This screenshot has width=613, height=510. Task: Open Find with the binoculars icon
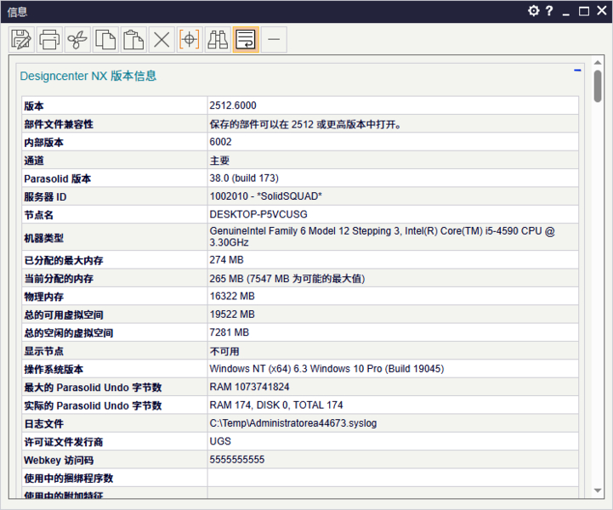pos(218,39)
